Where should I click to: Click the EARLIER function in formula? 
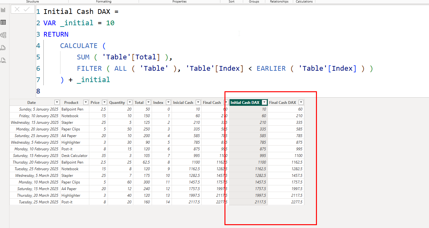[271, 69]
